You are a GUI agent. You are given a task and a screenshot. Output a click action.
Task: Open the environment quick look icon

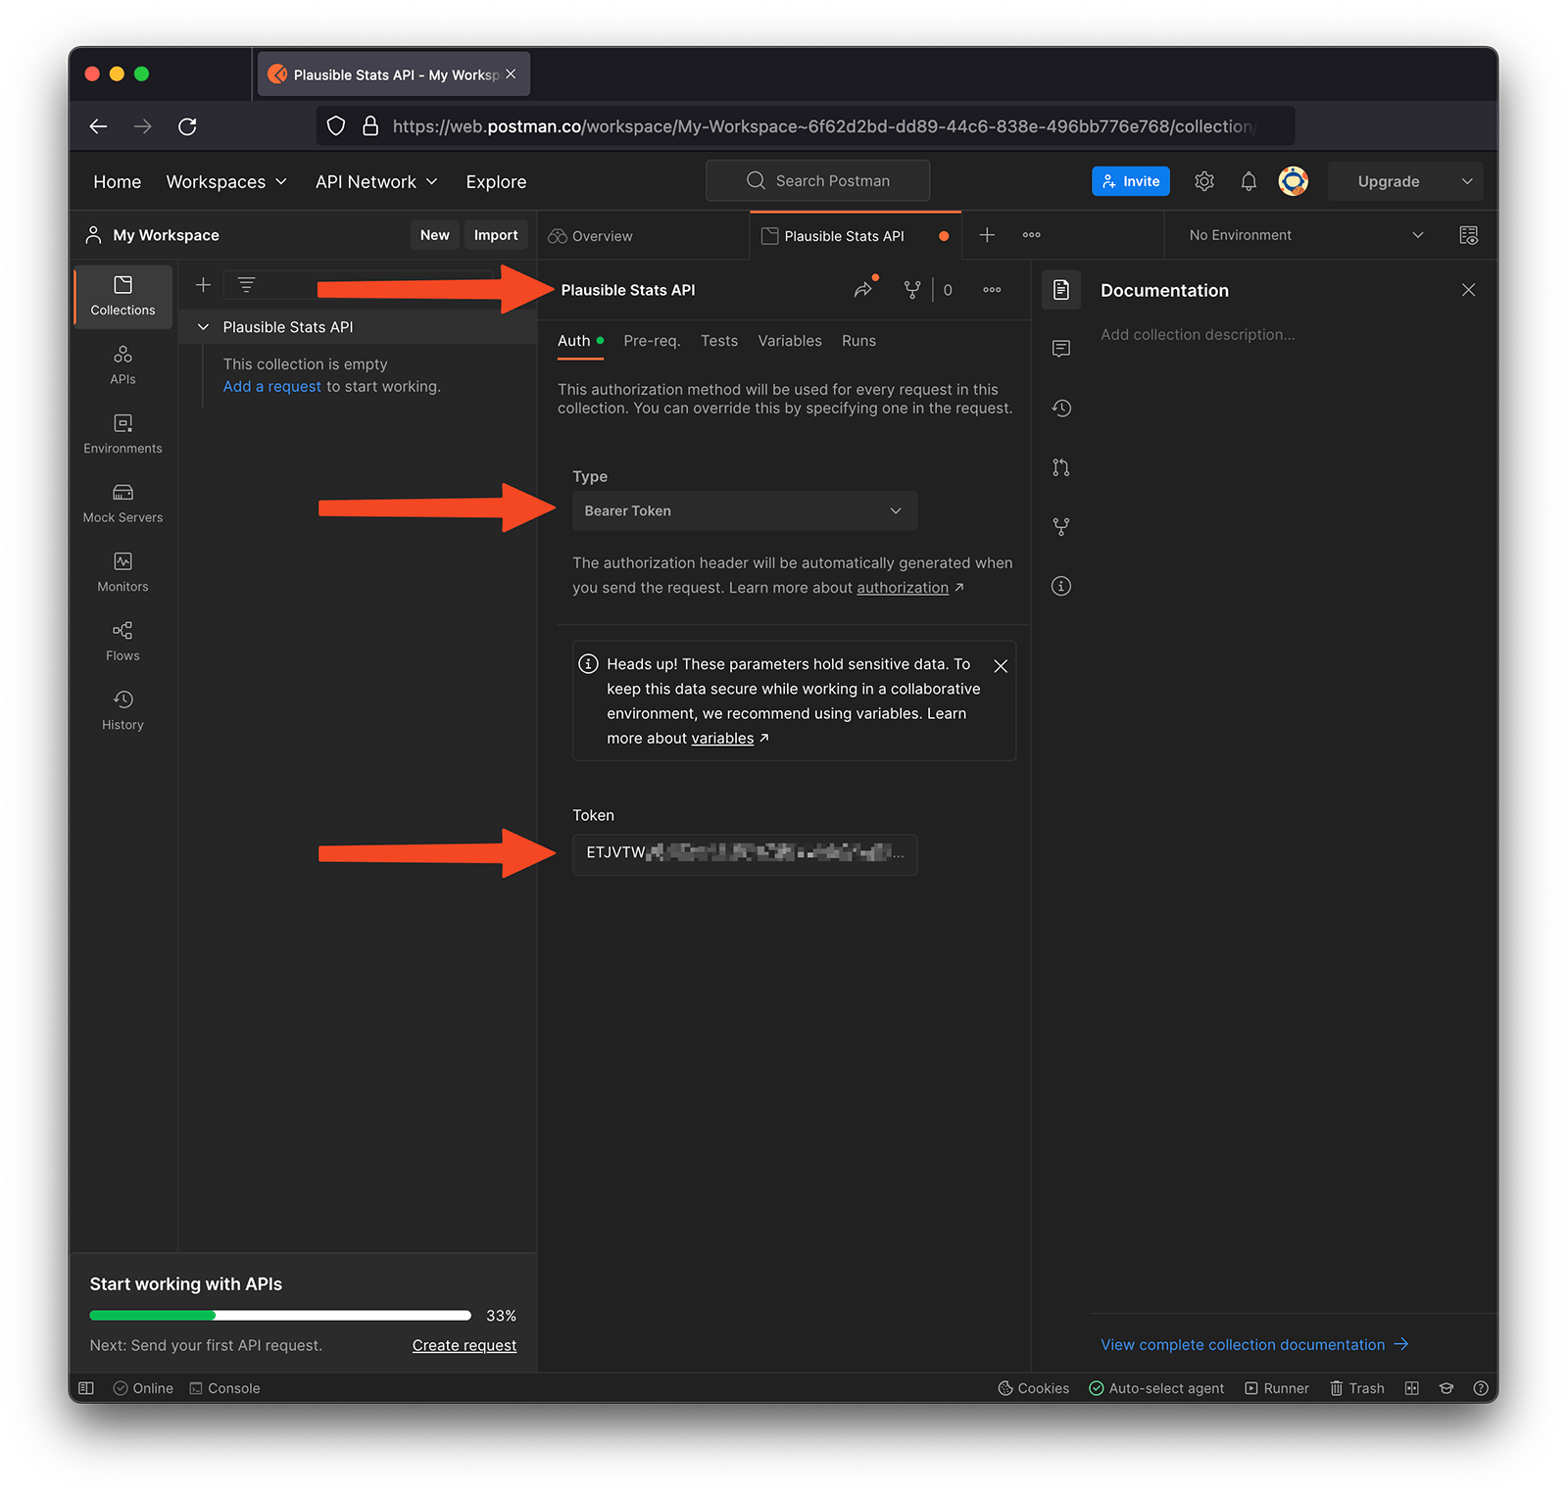point(1468,235)
